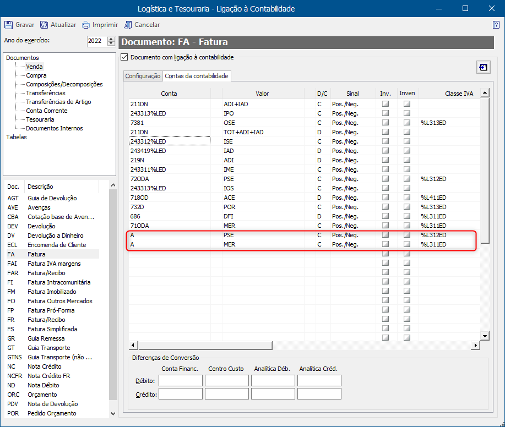Select Tesouraria in the documents tree
505x427 pixels.
[x=40, y=119]
